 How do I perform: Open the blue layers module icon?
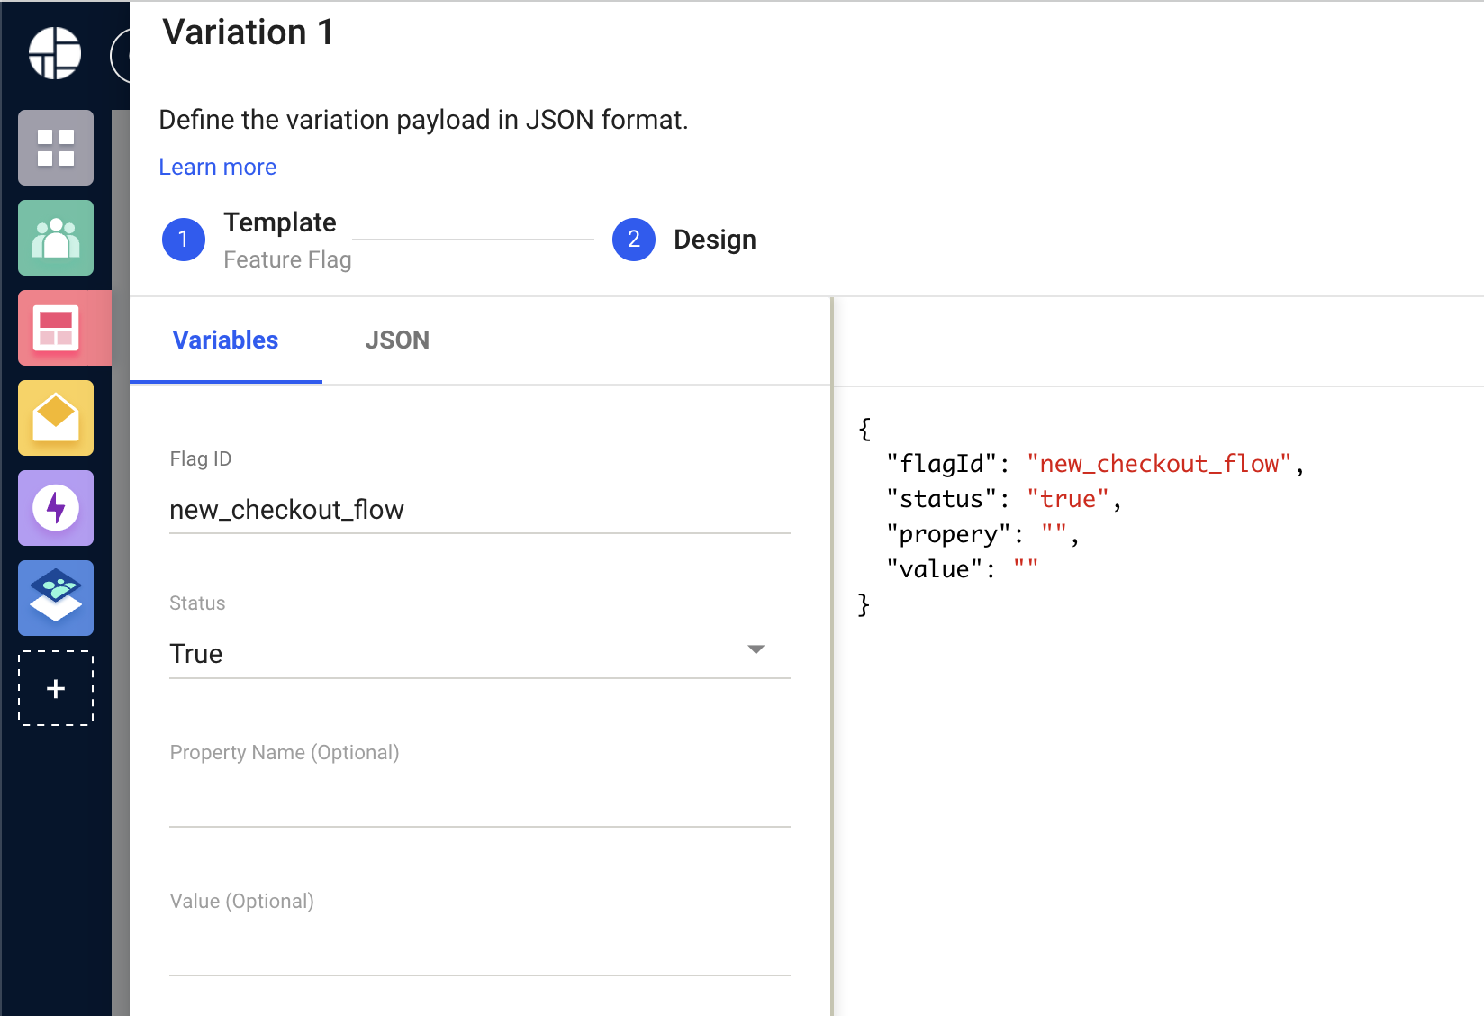(x=56, y=598)
